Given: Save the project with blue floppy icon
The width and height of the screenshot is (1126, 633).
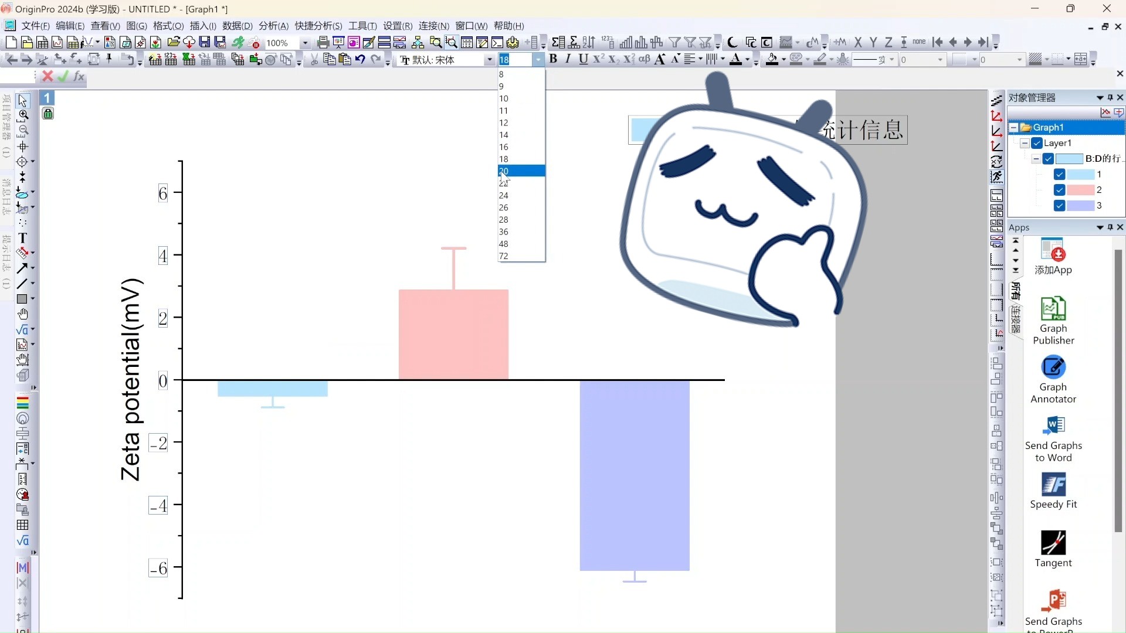Looking at the screenshot, I should 205,42.
